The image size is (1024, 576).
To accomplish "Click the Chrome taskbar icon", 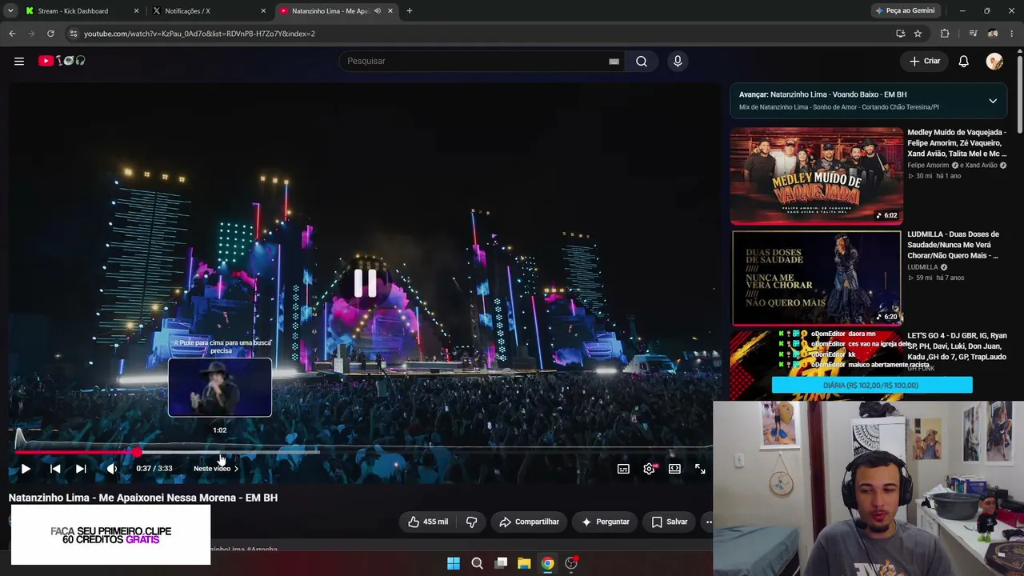I will [x=547, y=563].
